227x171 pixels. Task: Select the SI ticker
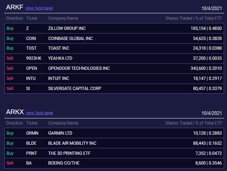coord(28,89)
